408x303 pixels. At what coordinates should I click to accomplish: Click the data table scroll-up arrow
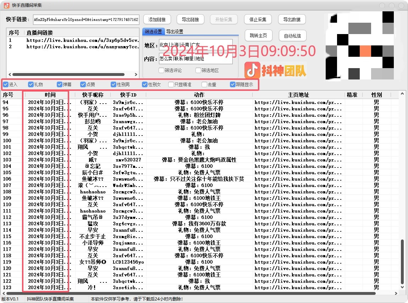402,94
